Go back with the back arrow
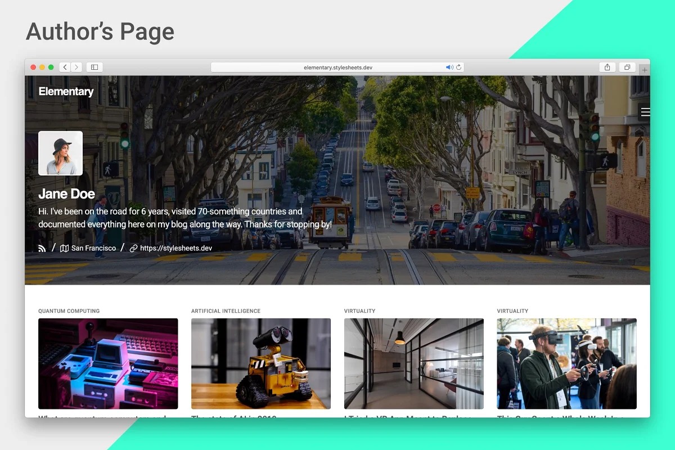The height and width of the screenshot is (450, 675). pyautogui.click(x=65, y=67)
